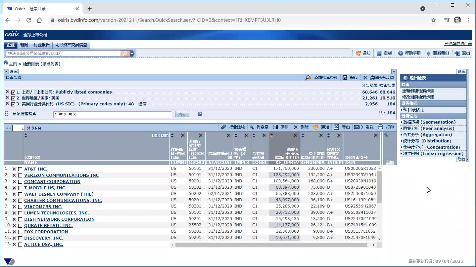Click 添加 to add a column
The height and width of the screenshot is (267, 476).
point(390,163)
